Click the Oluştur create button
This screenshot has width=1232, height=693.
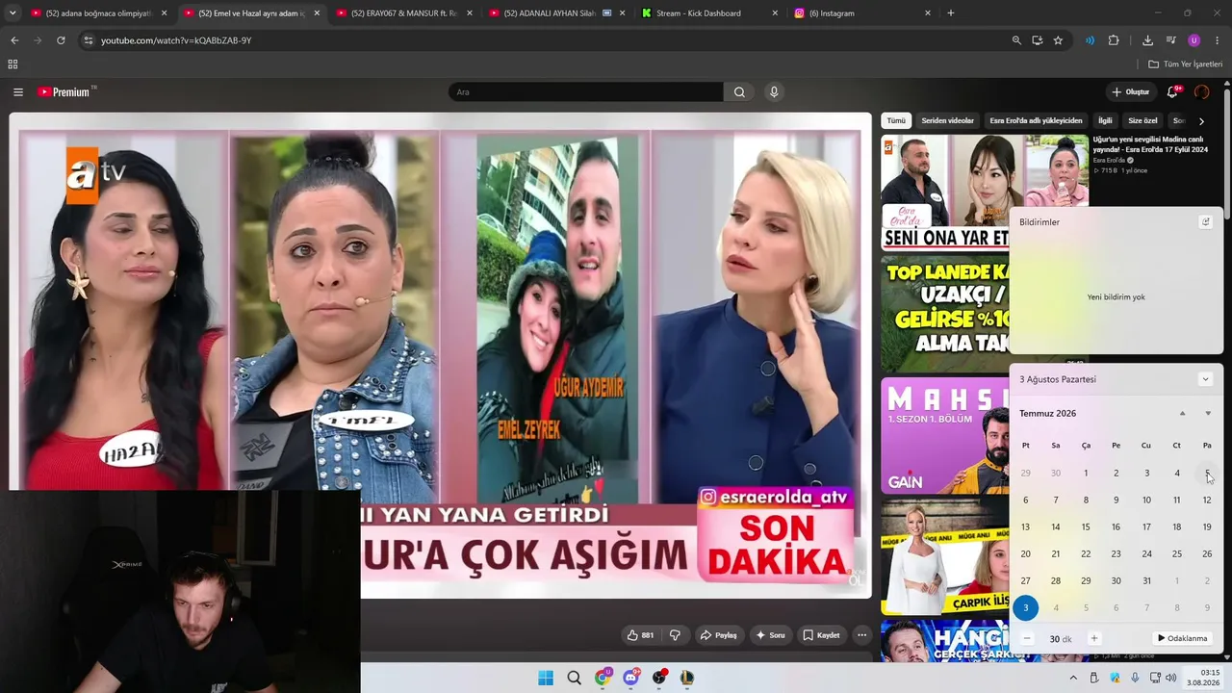click(1131, 92)
